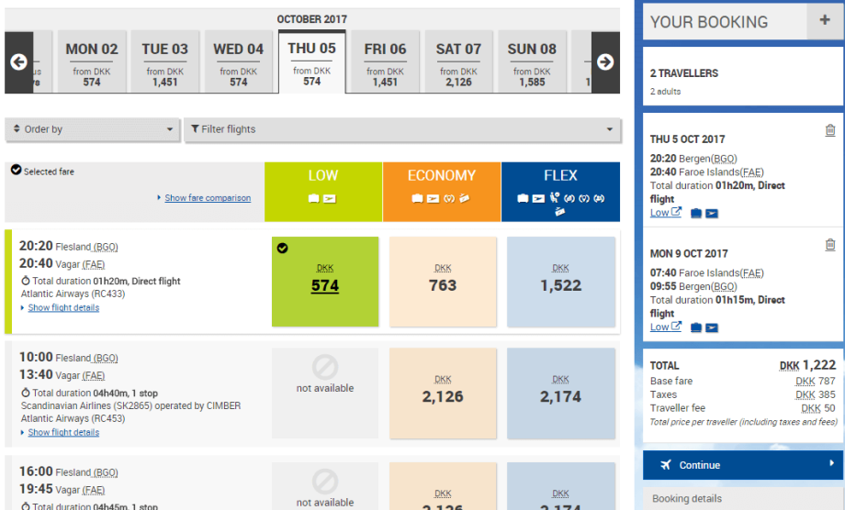The width and height of the screenshot is (845, 510).
Task: Select ECONOMY DKK 2,126 for 10:00 flight
Action: click(443, 393)
